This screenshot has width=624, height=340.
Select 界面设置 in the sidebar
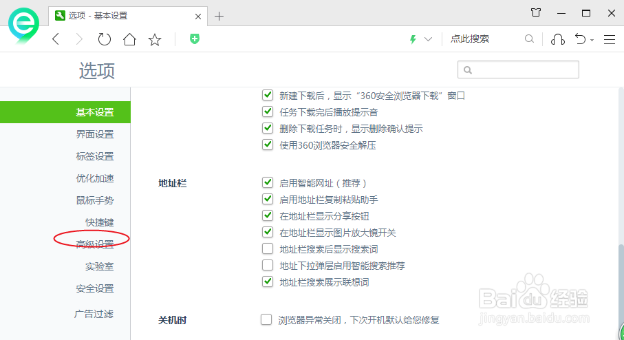click(95, 134)
